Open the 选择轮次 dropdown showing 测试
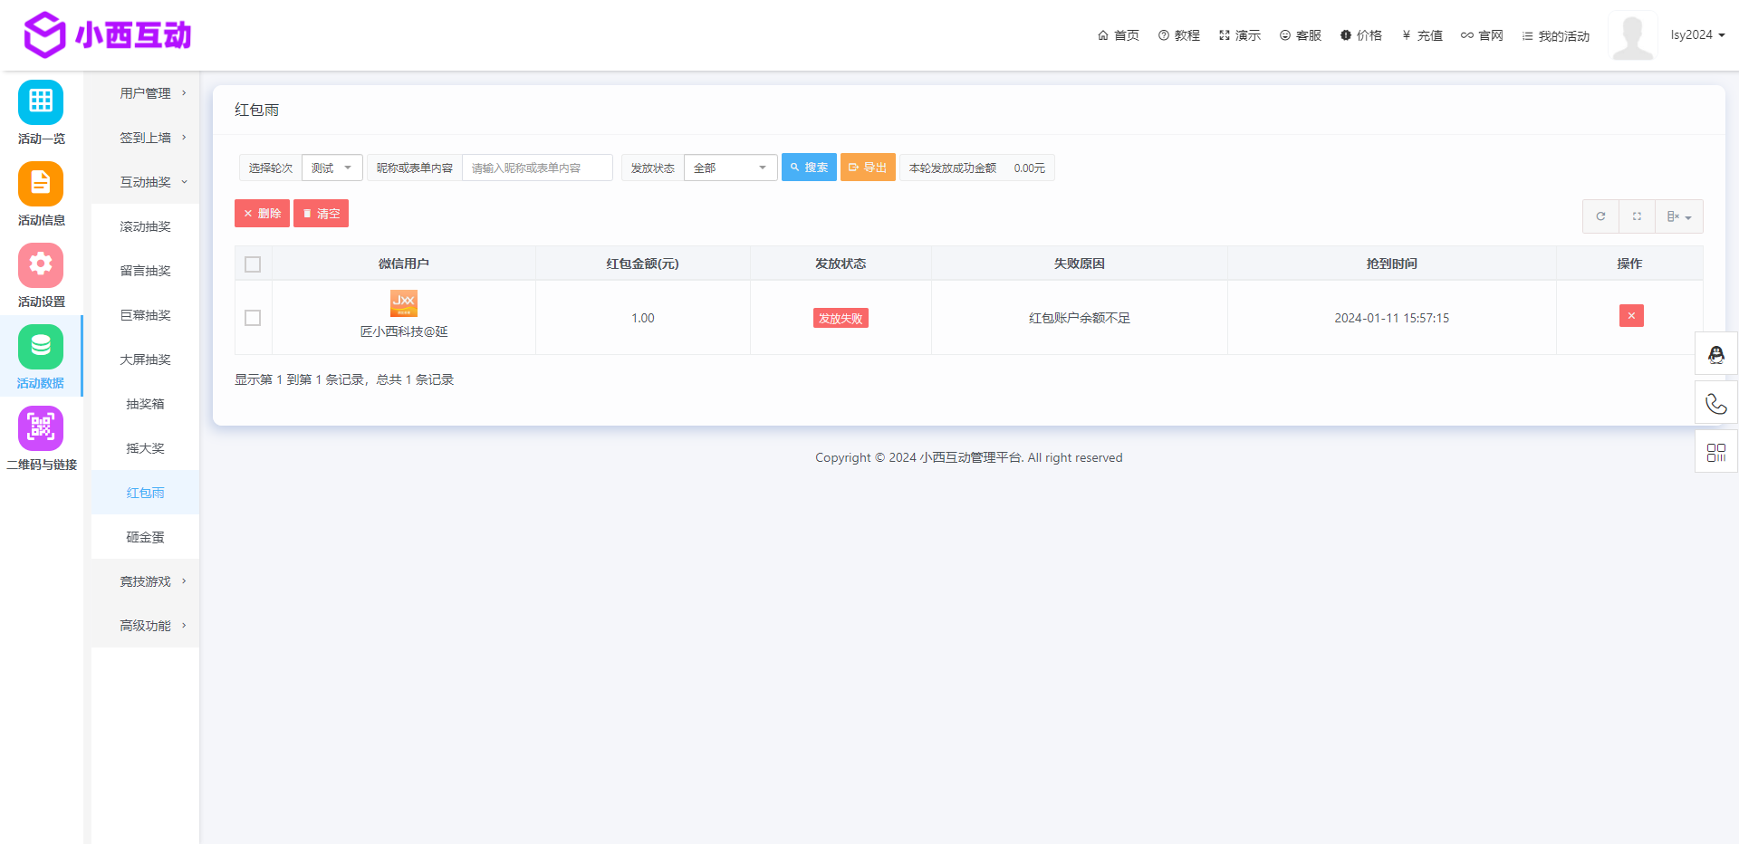Screen dimensions: 1739x844 [331, 168]
